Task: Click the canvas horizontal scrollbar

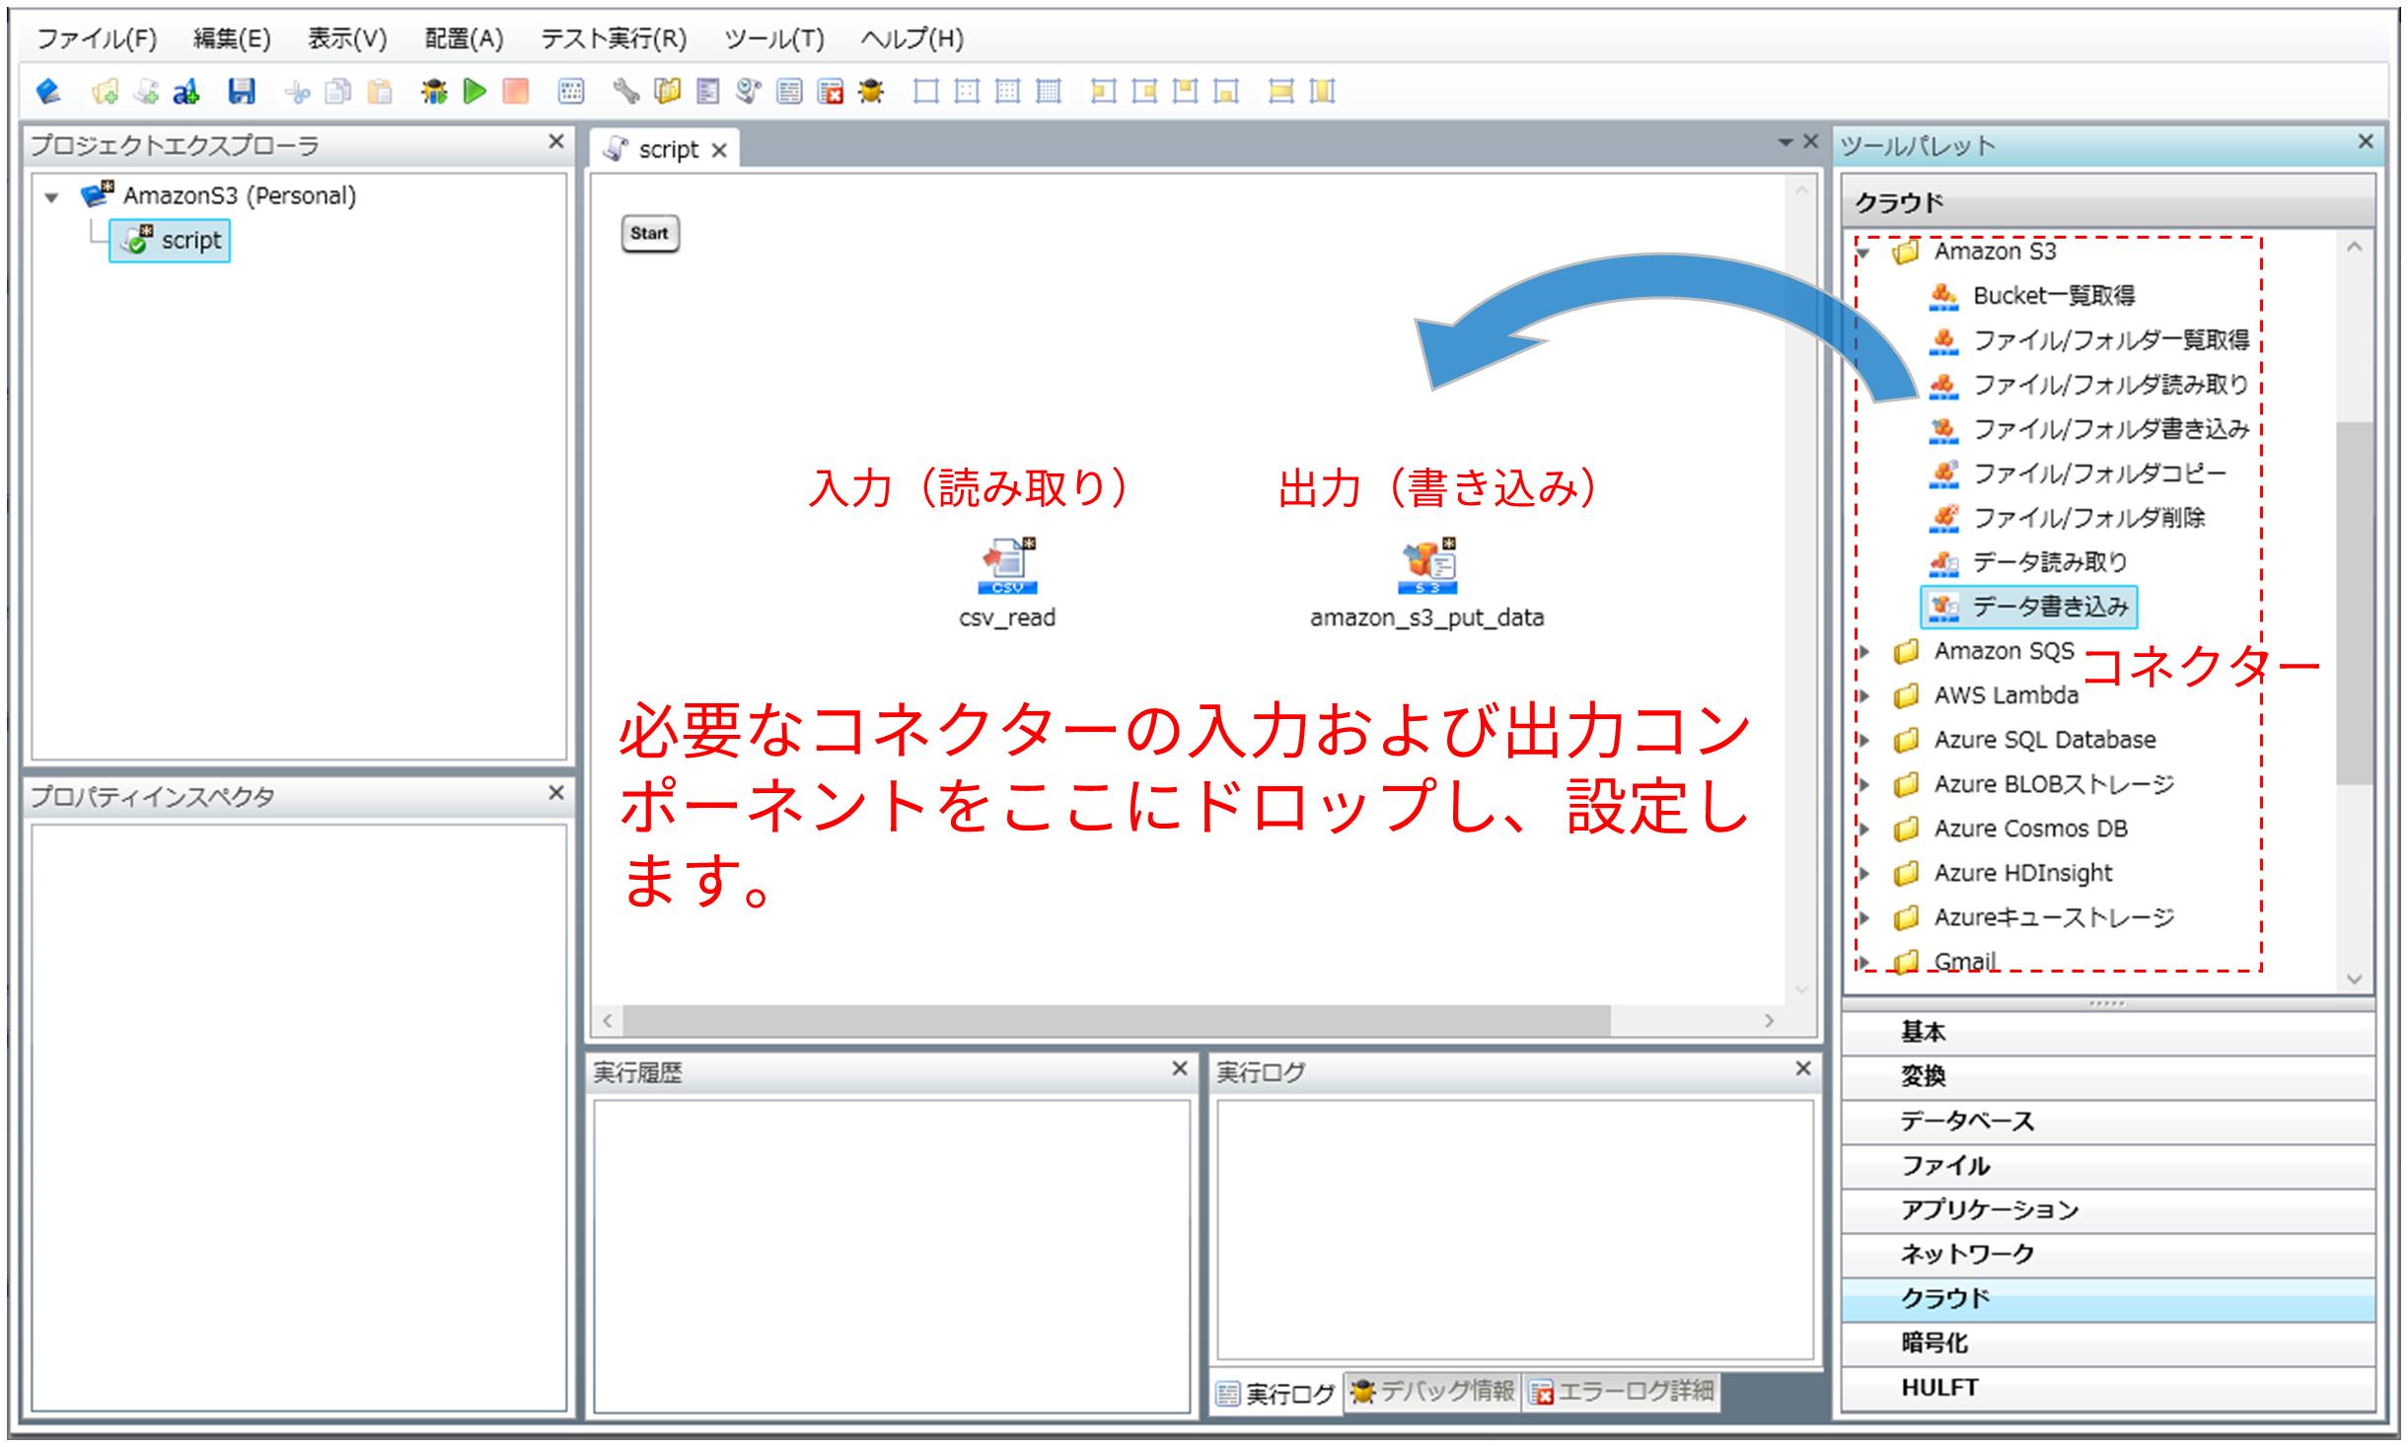Action: pos(1115,1021)
